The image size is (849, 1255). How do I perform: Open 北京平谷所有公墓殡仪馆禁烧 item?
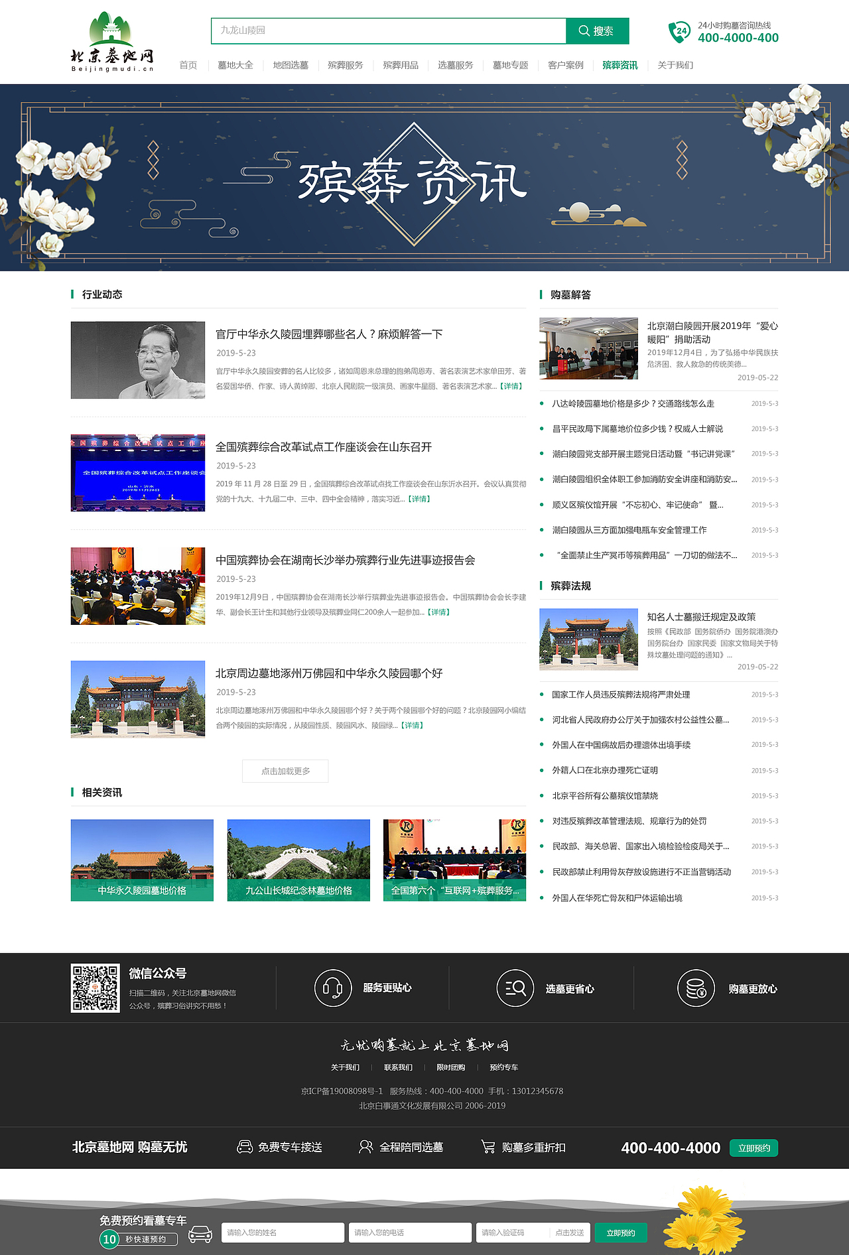click(605, 795)
